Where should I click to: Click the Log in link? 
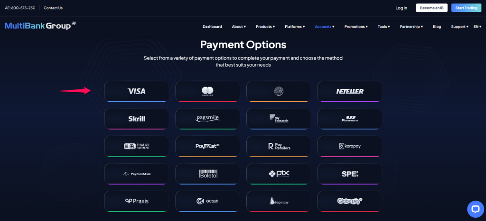pos(401,8)
